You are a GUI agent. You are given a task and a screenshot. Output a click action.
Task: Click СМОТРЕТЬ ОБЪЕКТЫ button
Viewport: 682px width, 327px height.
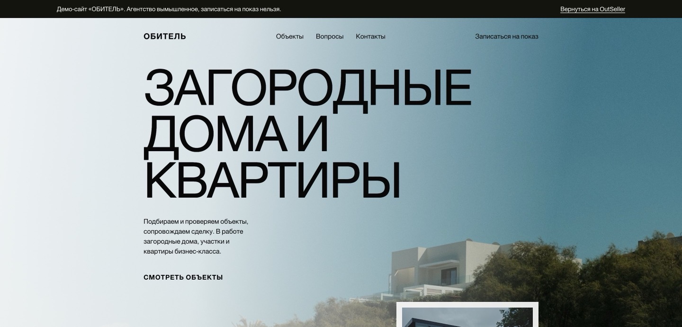tap(183, 277)
